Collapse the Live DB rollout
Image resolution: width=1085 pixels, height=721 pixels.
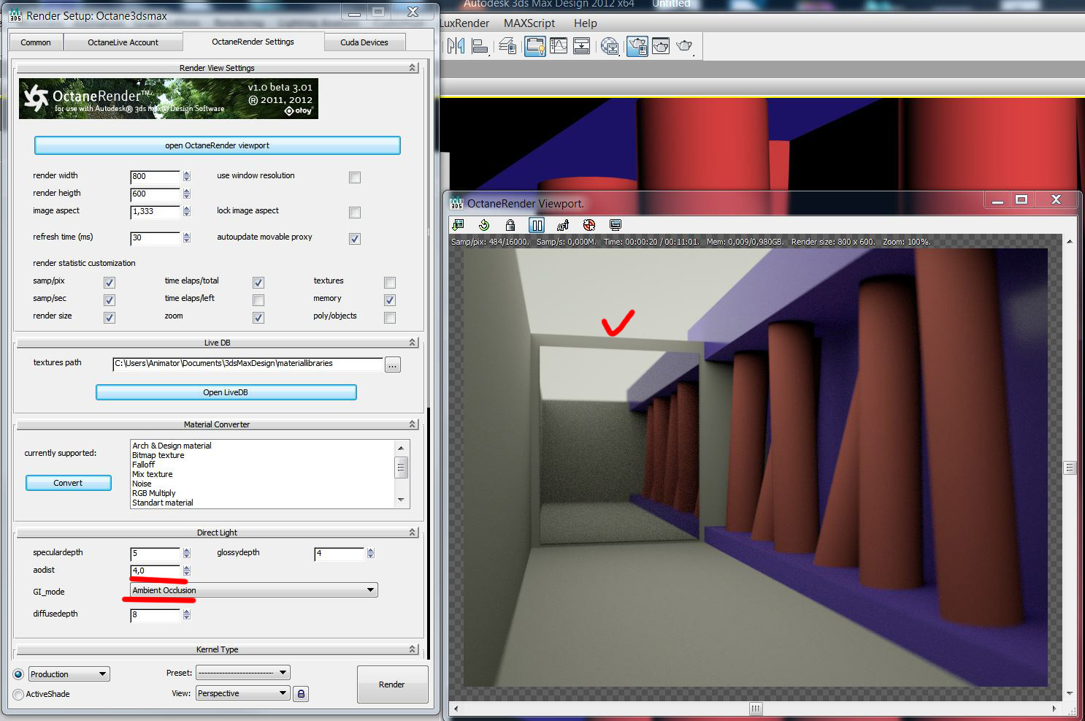217,343
